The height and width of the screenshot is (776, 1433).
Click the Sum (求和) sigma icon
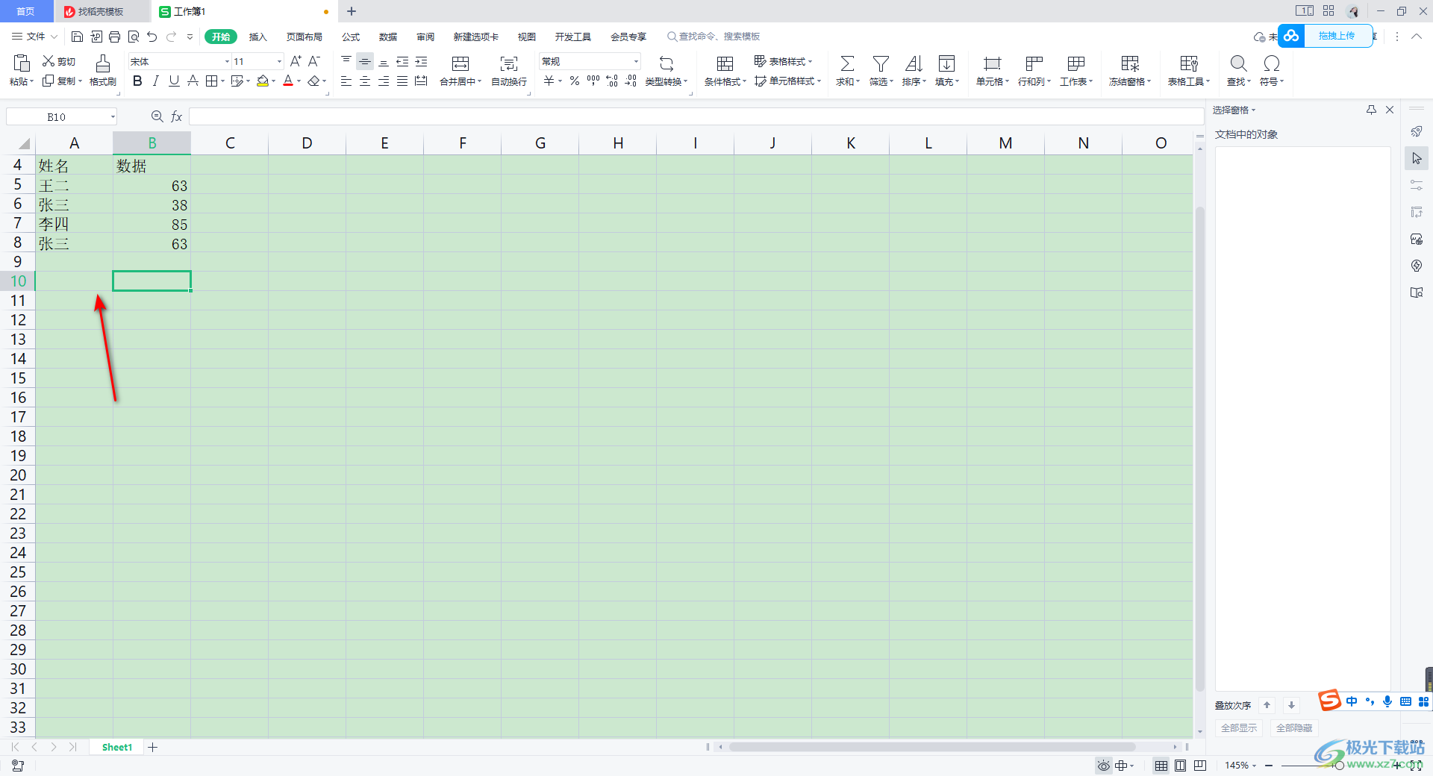[x=847, y=63]
